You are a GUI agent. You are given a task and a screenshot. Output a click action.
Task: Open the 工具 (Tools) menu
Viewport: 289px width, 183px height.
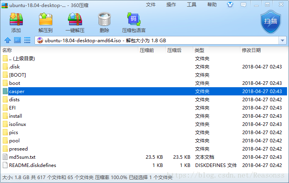[x=192, y=5]
